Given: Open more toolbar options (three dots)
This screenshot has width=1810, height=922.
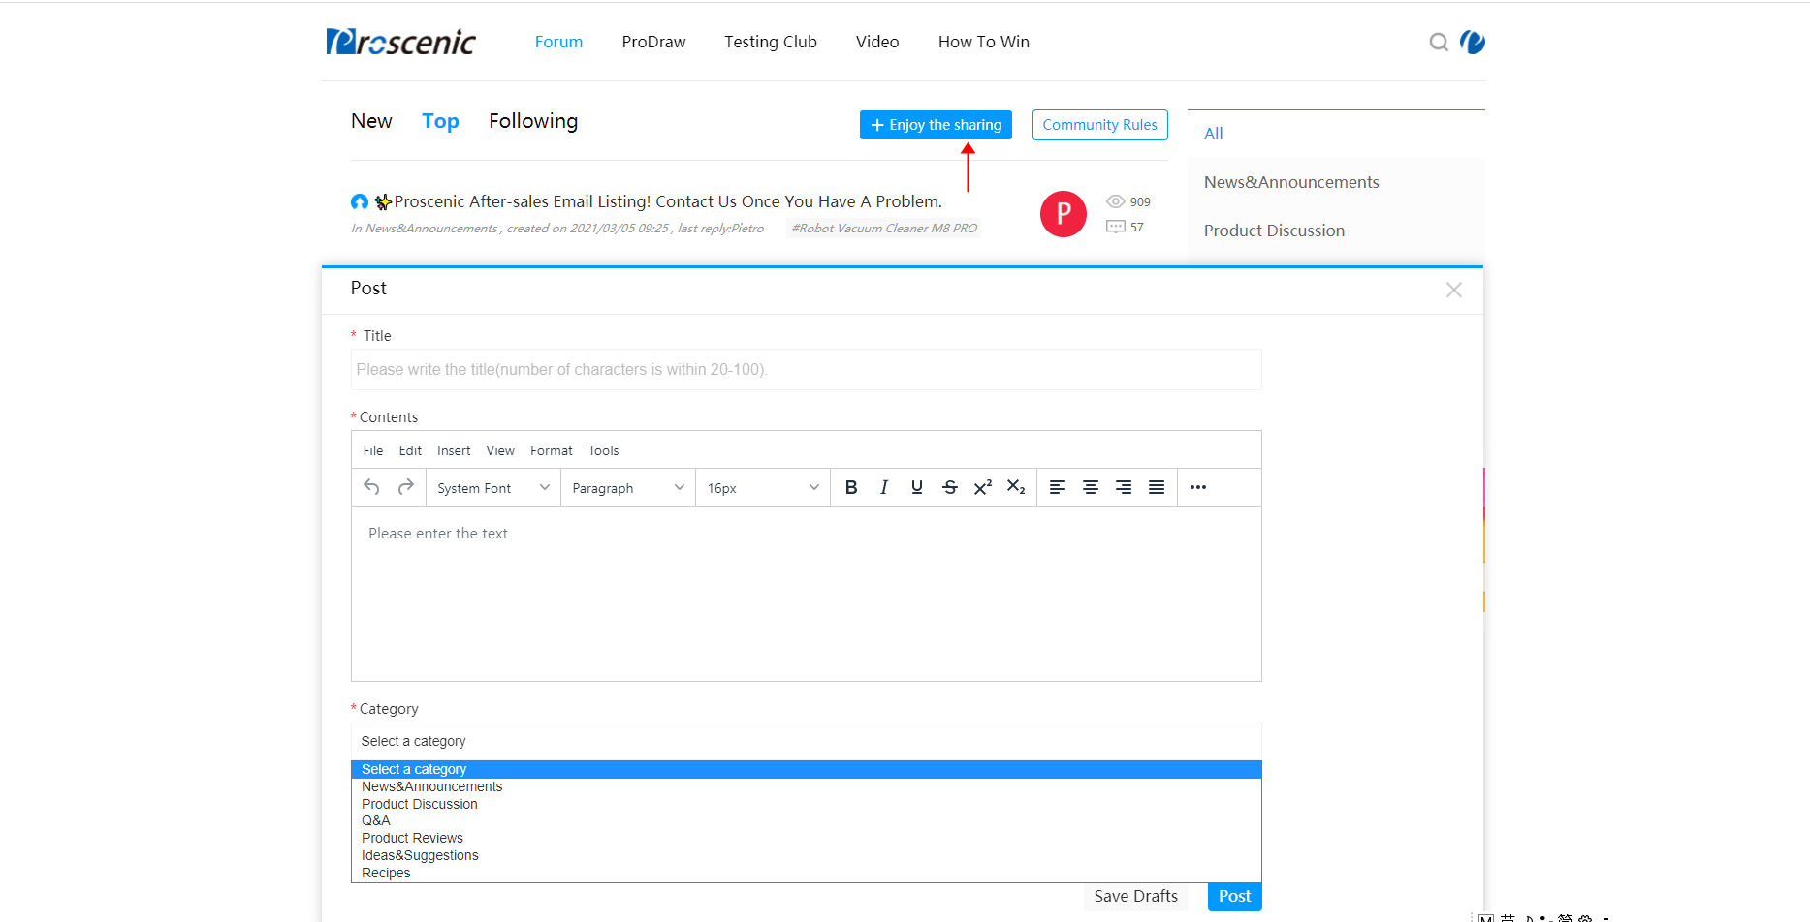Looking at the screenshot, I should (1198, 487).
